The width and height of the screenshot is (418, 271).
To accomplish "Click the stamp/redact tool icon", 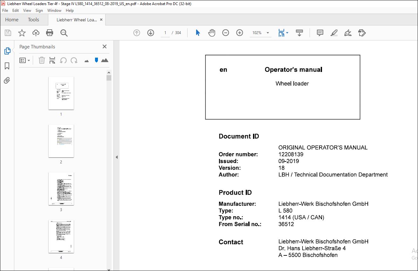I will [x=362, y=33].
